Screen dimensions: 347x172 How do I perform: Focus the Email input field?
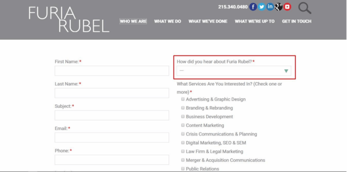click(x=112, y=137)
